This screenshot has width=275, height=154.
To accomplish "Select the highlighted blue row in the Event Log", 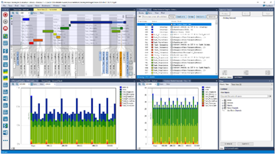I will pyautogui.click(x=174, y=25).
